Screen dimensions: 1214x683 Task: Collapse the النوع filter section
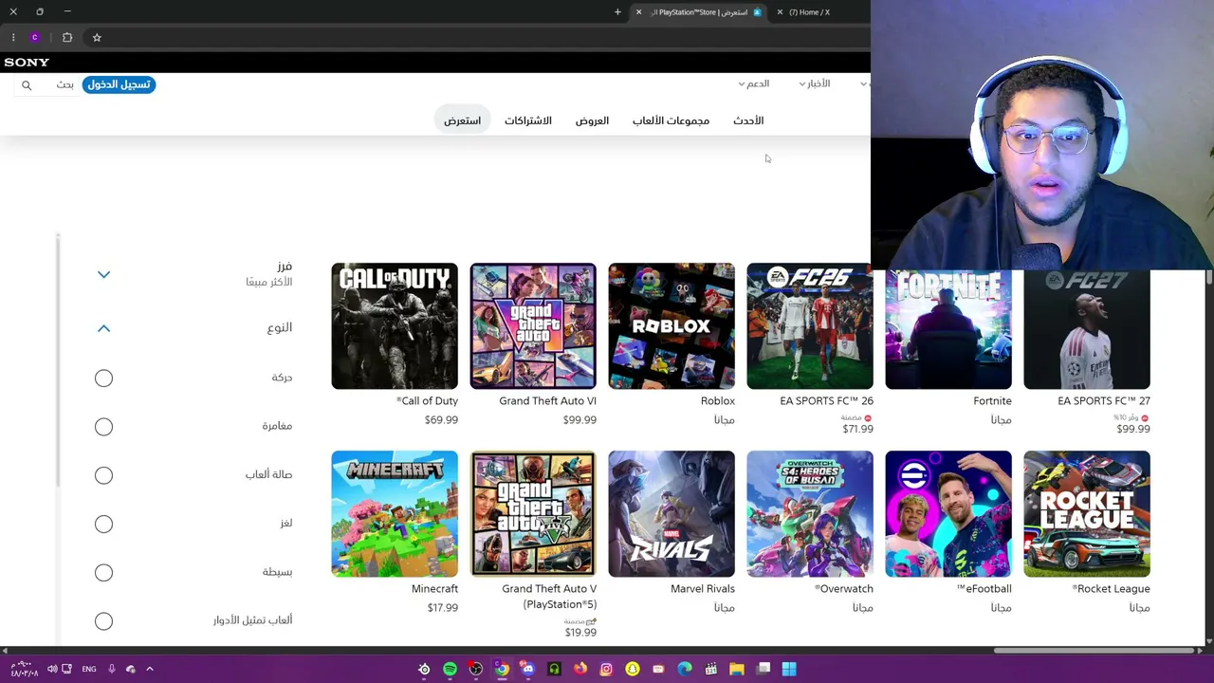point(103,328)
